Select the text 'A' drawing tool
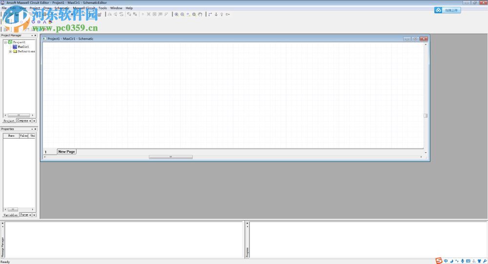The height and width of the screenshot is (264, 488). (x=44, y=22)
